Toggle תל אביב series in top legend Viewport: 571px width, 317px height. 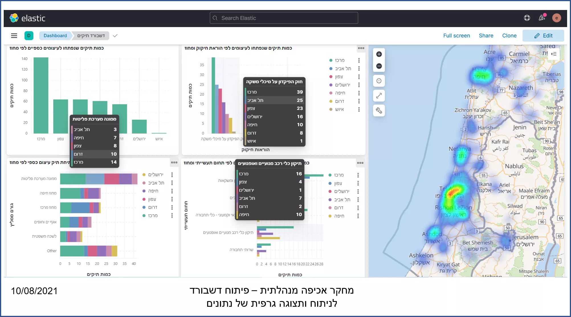point(343,69)
